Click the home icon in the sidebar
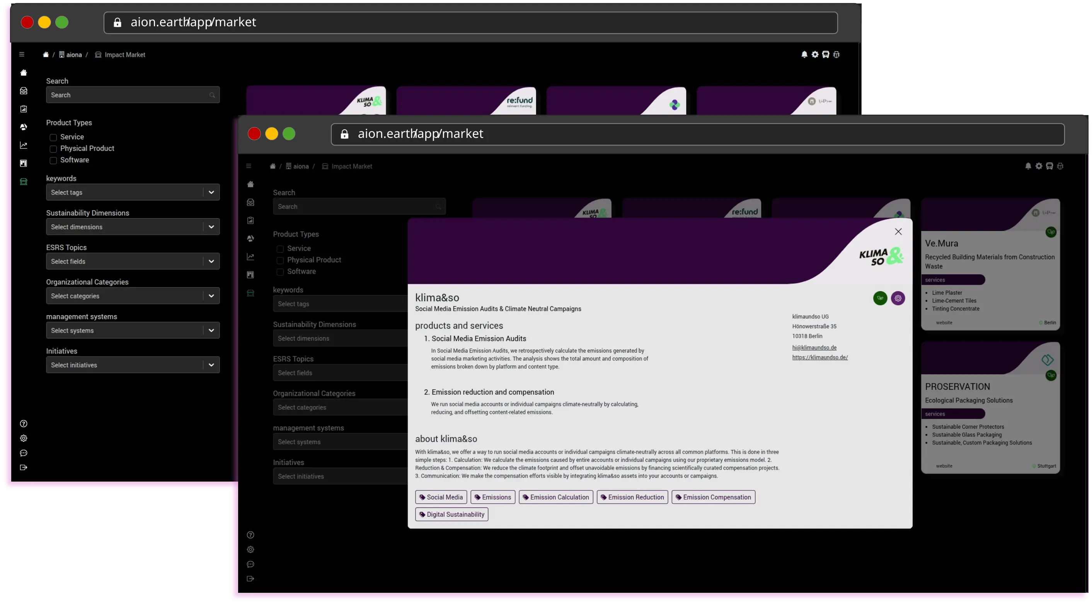This screenshot has height=604, width=1092. pos(250,184)
